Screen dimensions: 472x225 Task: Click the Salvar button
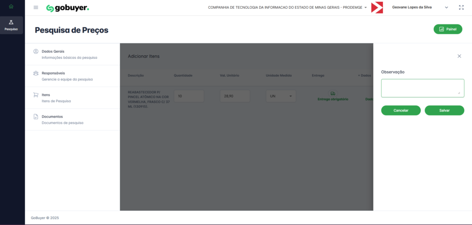(444, 110)
